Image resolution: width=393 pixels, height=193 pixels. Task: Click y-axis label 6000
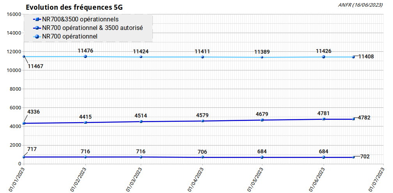tap(15, 108)
